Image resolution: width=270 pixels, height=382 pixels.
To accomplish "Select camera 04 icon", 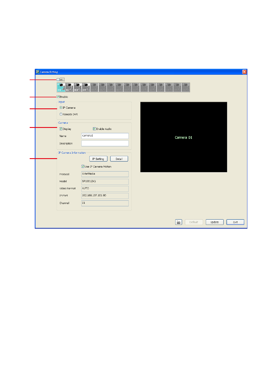I will (86, 87).
